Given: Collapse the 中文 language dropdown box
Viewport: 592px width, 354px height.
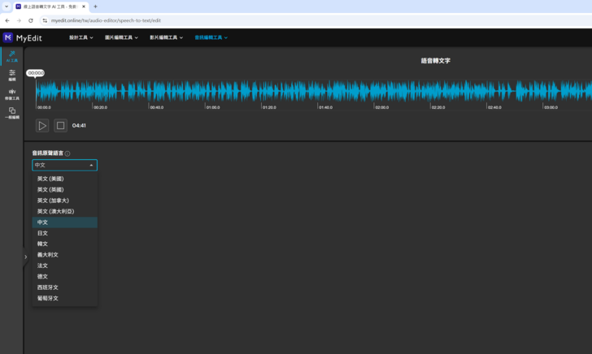Looking at the screenshot, I should (x=64, y=165).
